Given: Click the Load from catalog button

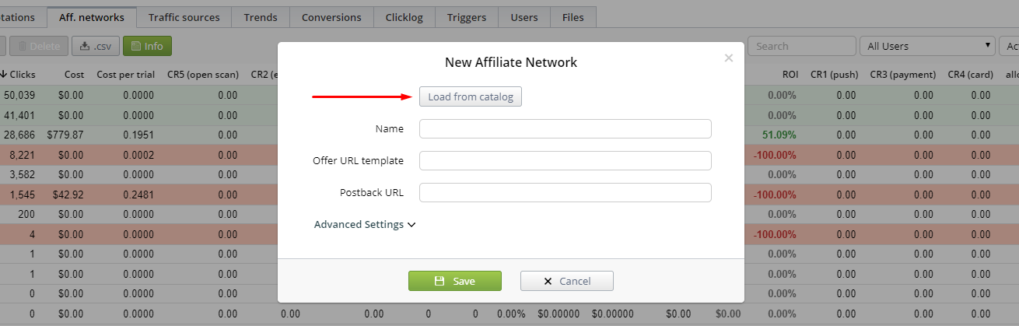Looking at the screenshot, I should (471, 96).
